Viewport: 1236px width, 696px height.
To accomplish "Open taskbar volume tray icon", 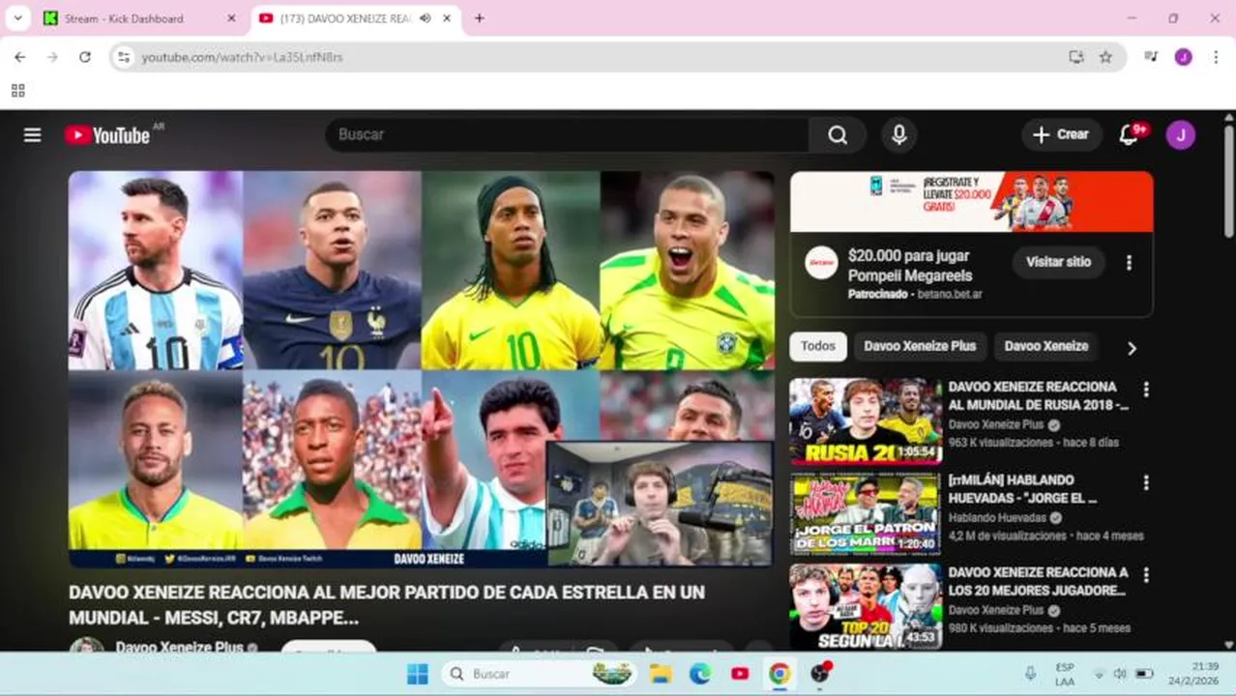I will (1120, 674).
